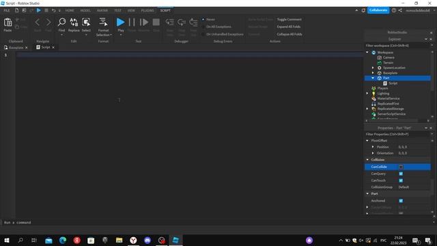Select Lighting service in Explorer

(x=383, y=94)
